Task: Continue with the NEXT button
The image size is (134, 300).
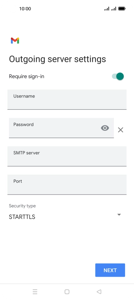Action: 110,270
